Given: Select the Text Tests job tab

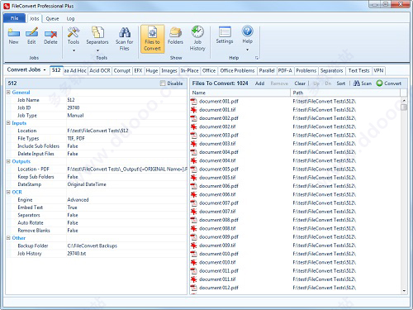Looking at the screenshot, I should pos(358,70).
